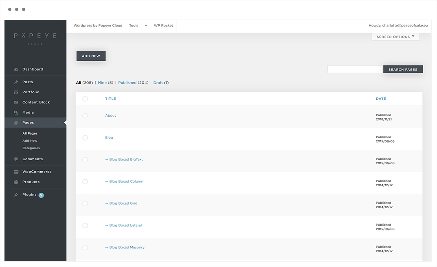437x267 pixels.
Task: Open Plugins in the sidebar
Action: click(29, 195)
